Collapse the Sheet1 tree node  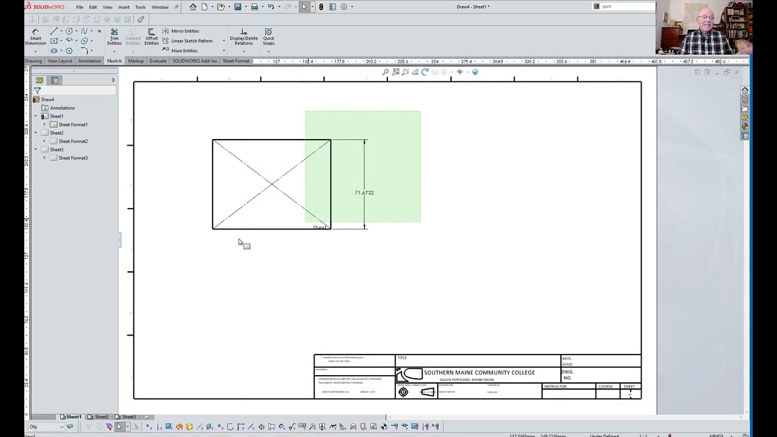[35, 116]
